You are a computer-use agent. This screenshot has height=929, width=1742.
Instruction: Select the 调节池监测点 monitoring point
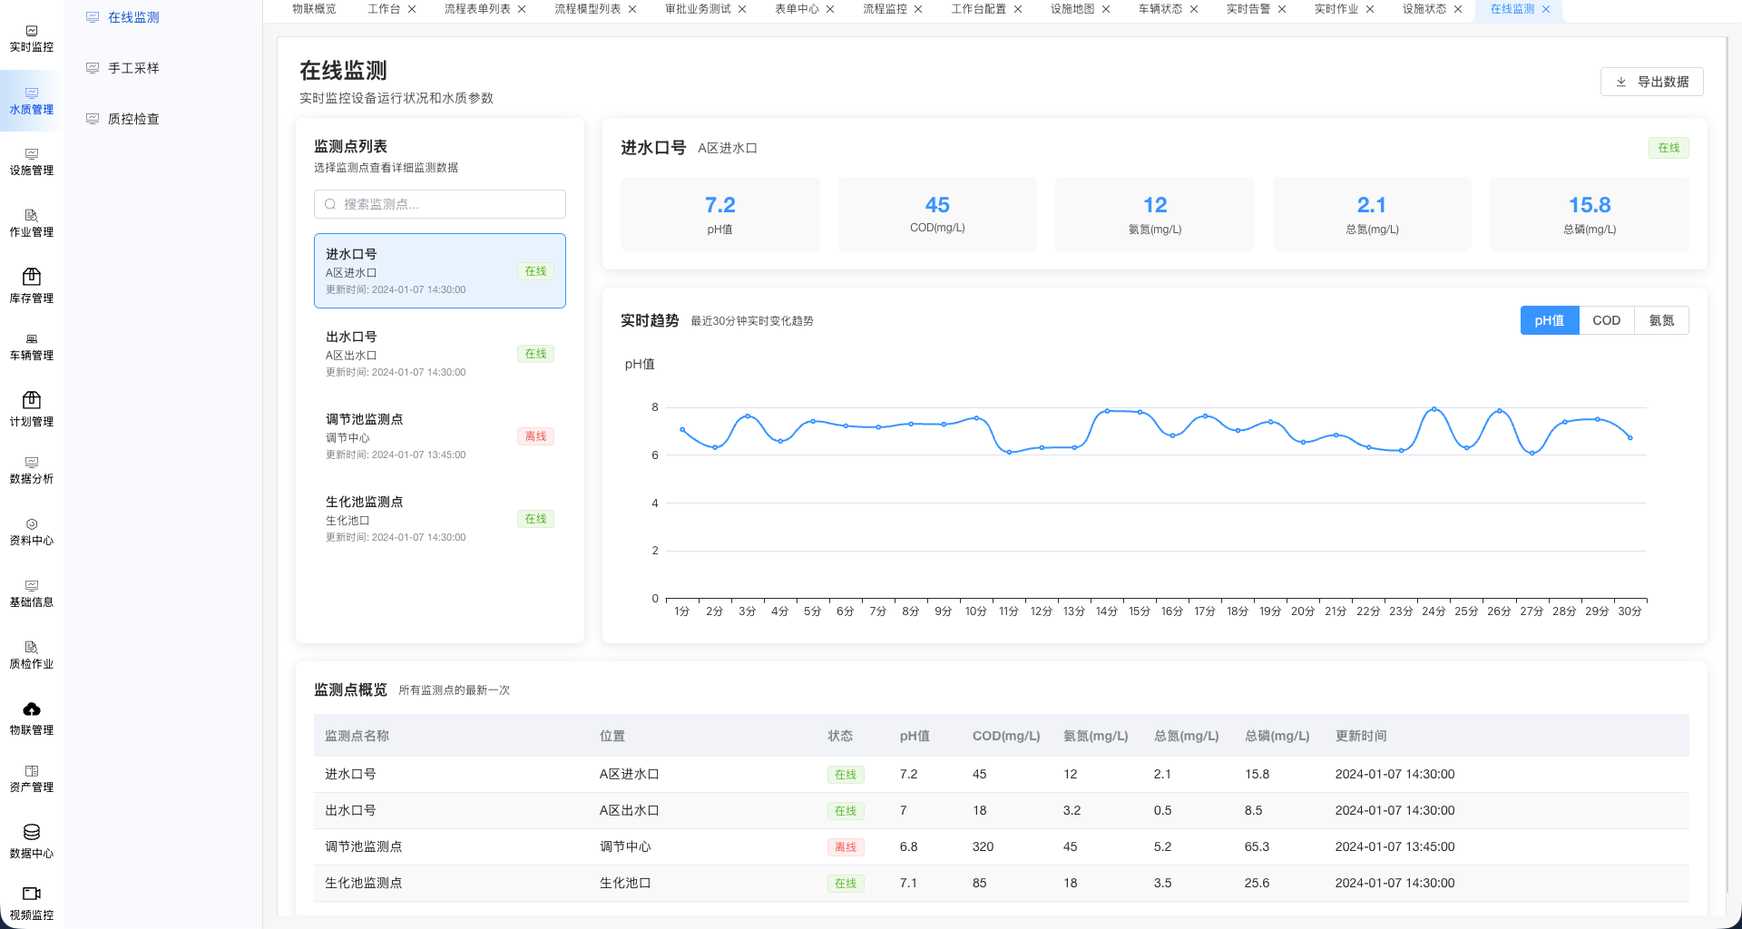(439, 436)
